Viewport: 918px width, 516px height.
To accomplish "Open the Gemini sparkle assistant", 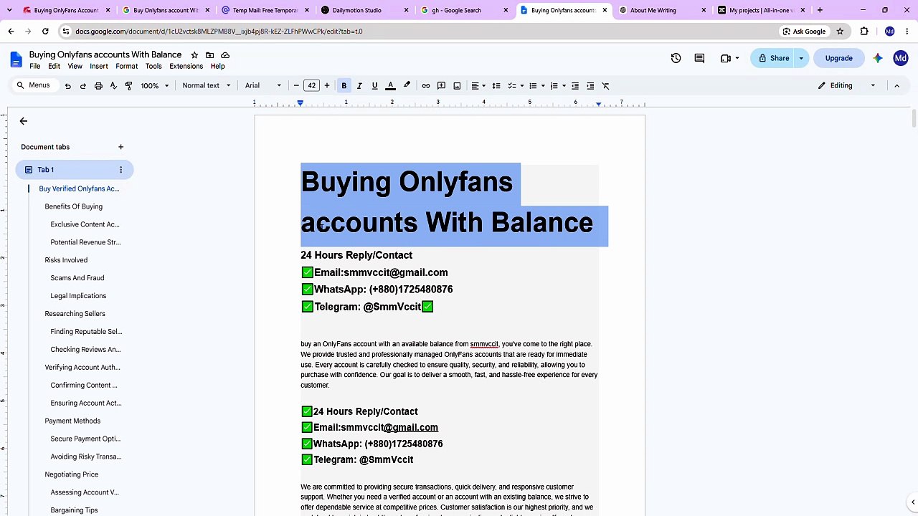I will tap(878, 58).
